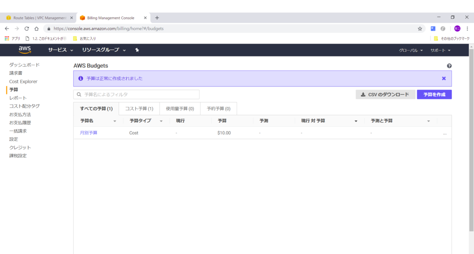
Task: Open ダッシュボード in the sidebar
Action: click(24, 65)
